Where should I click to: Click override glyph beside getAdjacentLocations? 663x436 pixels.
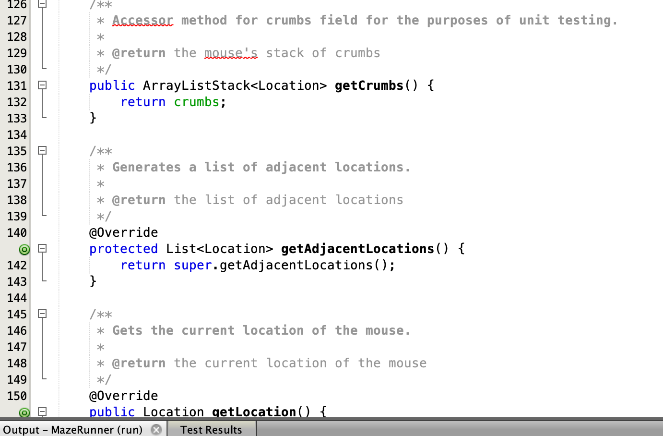click(x=24, y=249)
